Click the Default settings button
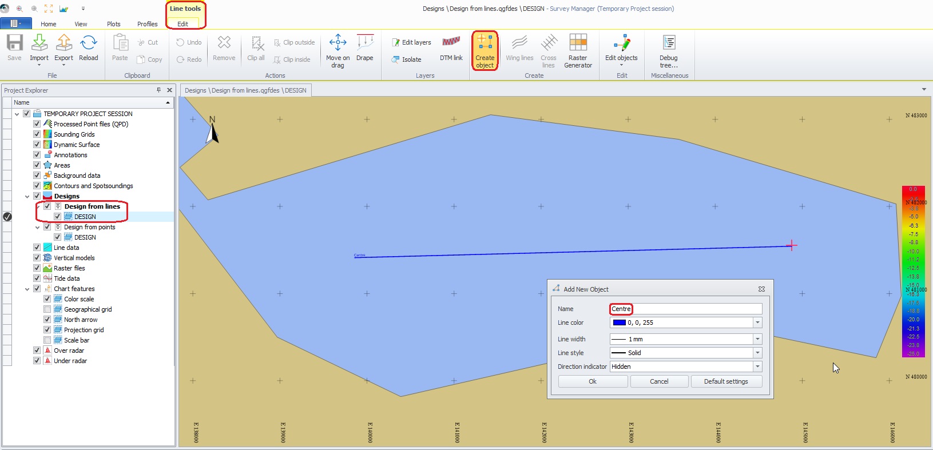Image resolution: width=933 pixels, height=450 pixels. 726,381
